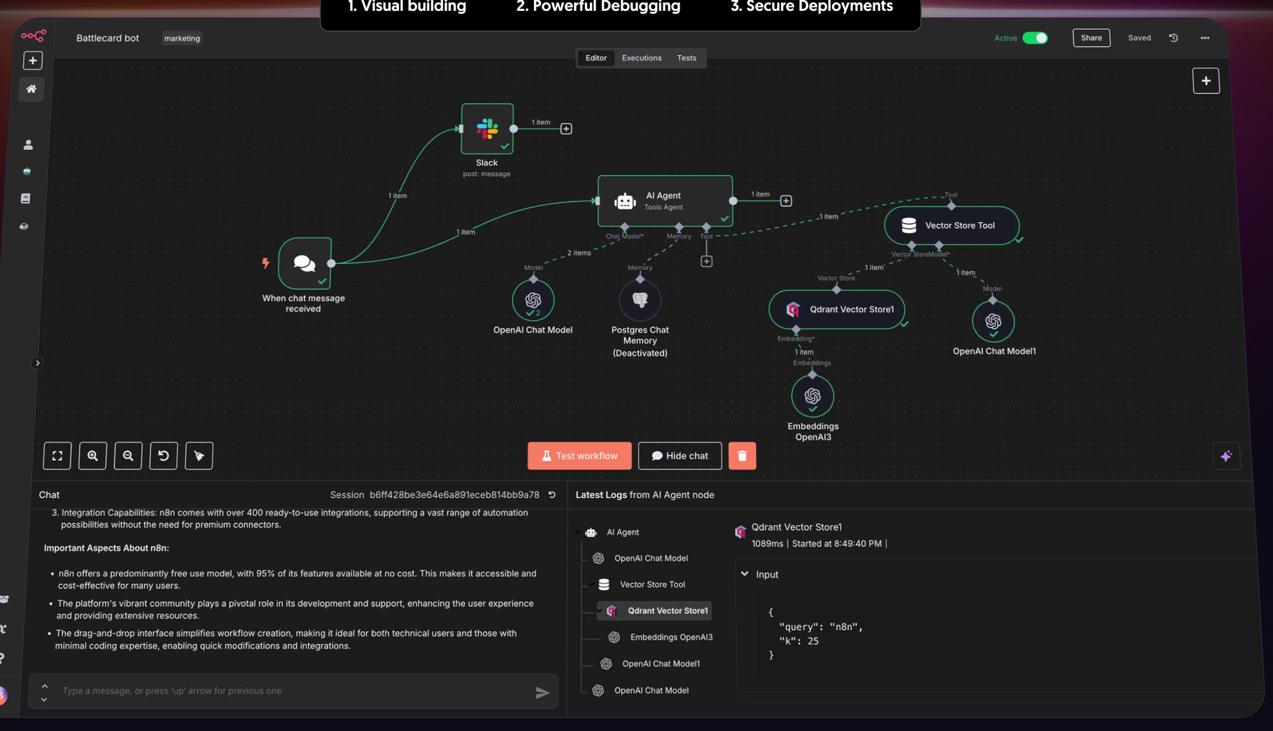The width and height of the screenshot is (1273, 731).
Task: Select Embeddings OpenAI3 in logs tree
Action: 671,637
